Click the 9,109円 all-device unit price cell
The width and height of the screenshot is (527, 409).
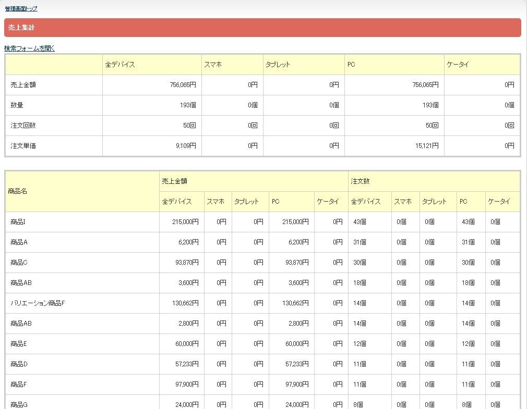tap(186, 146)
